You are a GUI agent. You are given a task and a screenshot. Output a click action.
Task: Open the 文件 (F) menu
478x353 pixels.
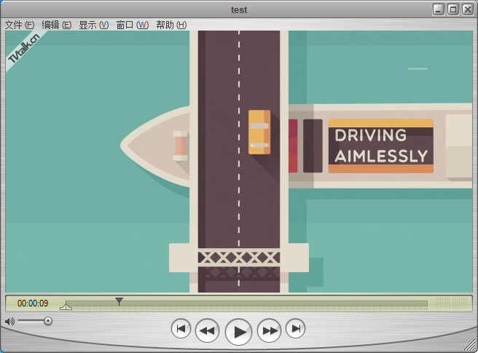(20, 25)
